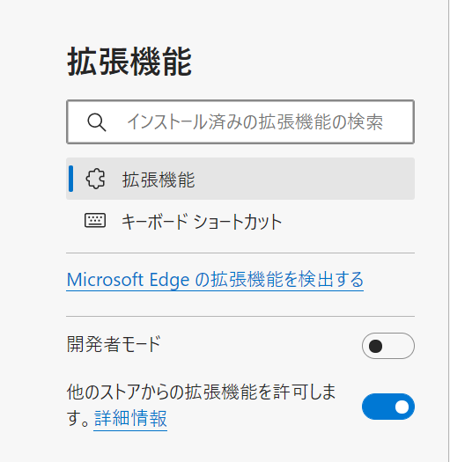The height and width of the screenshot is (462, 450).
Task: Open Microsoft Edge の拡張機能を検出する link
Action: tap(215, 280)
